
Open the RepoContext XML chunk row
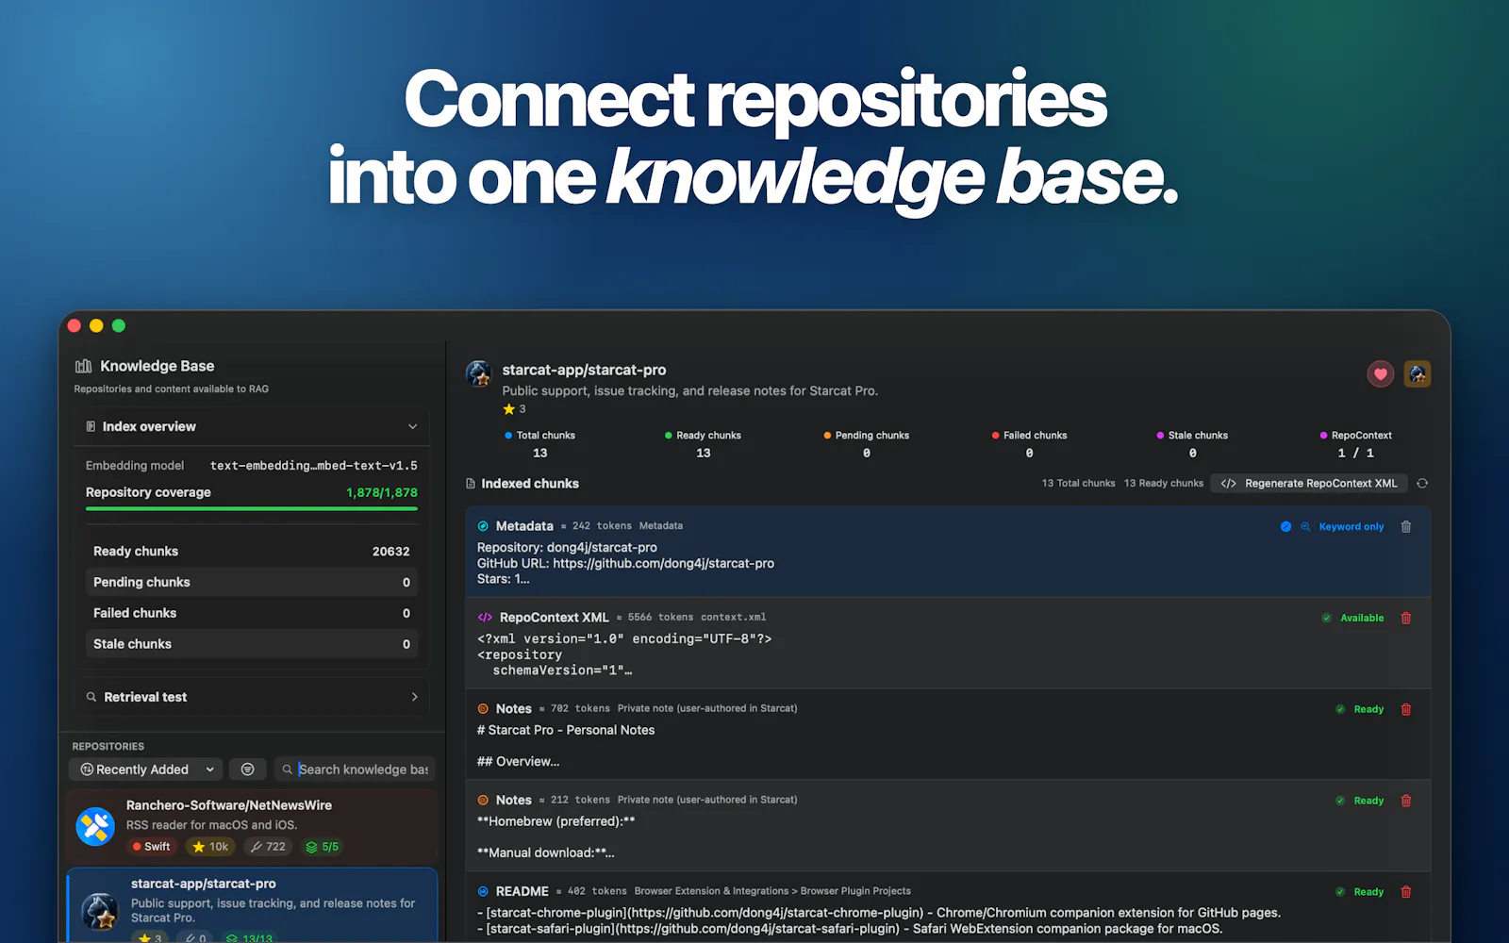[x=948, y=643]
